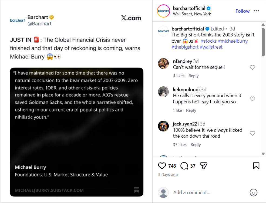Open comments via the speech bubble icon

pyautogui.click(x=184, y=166)
